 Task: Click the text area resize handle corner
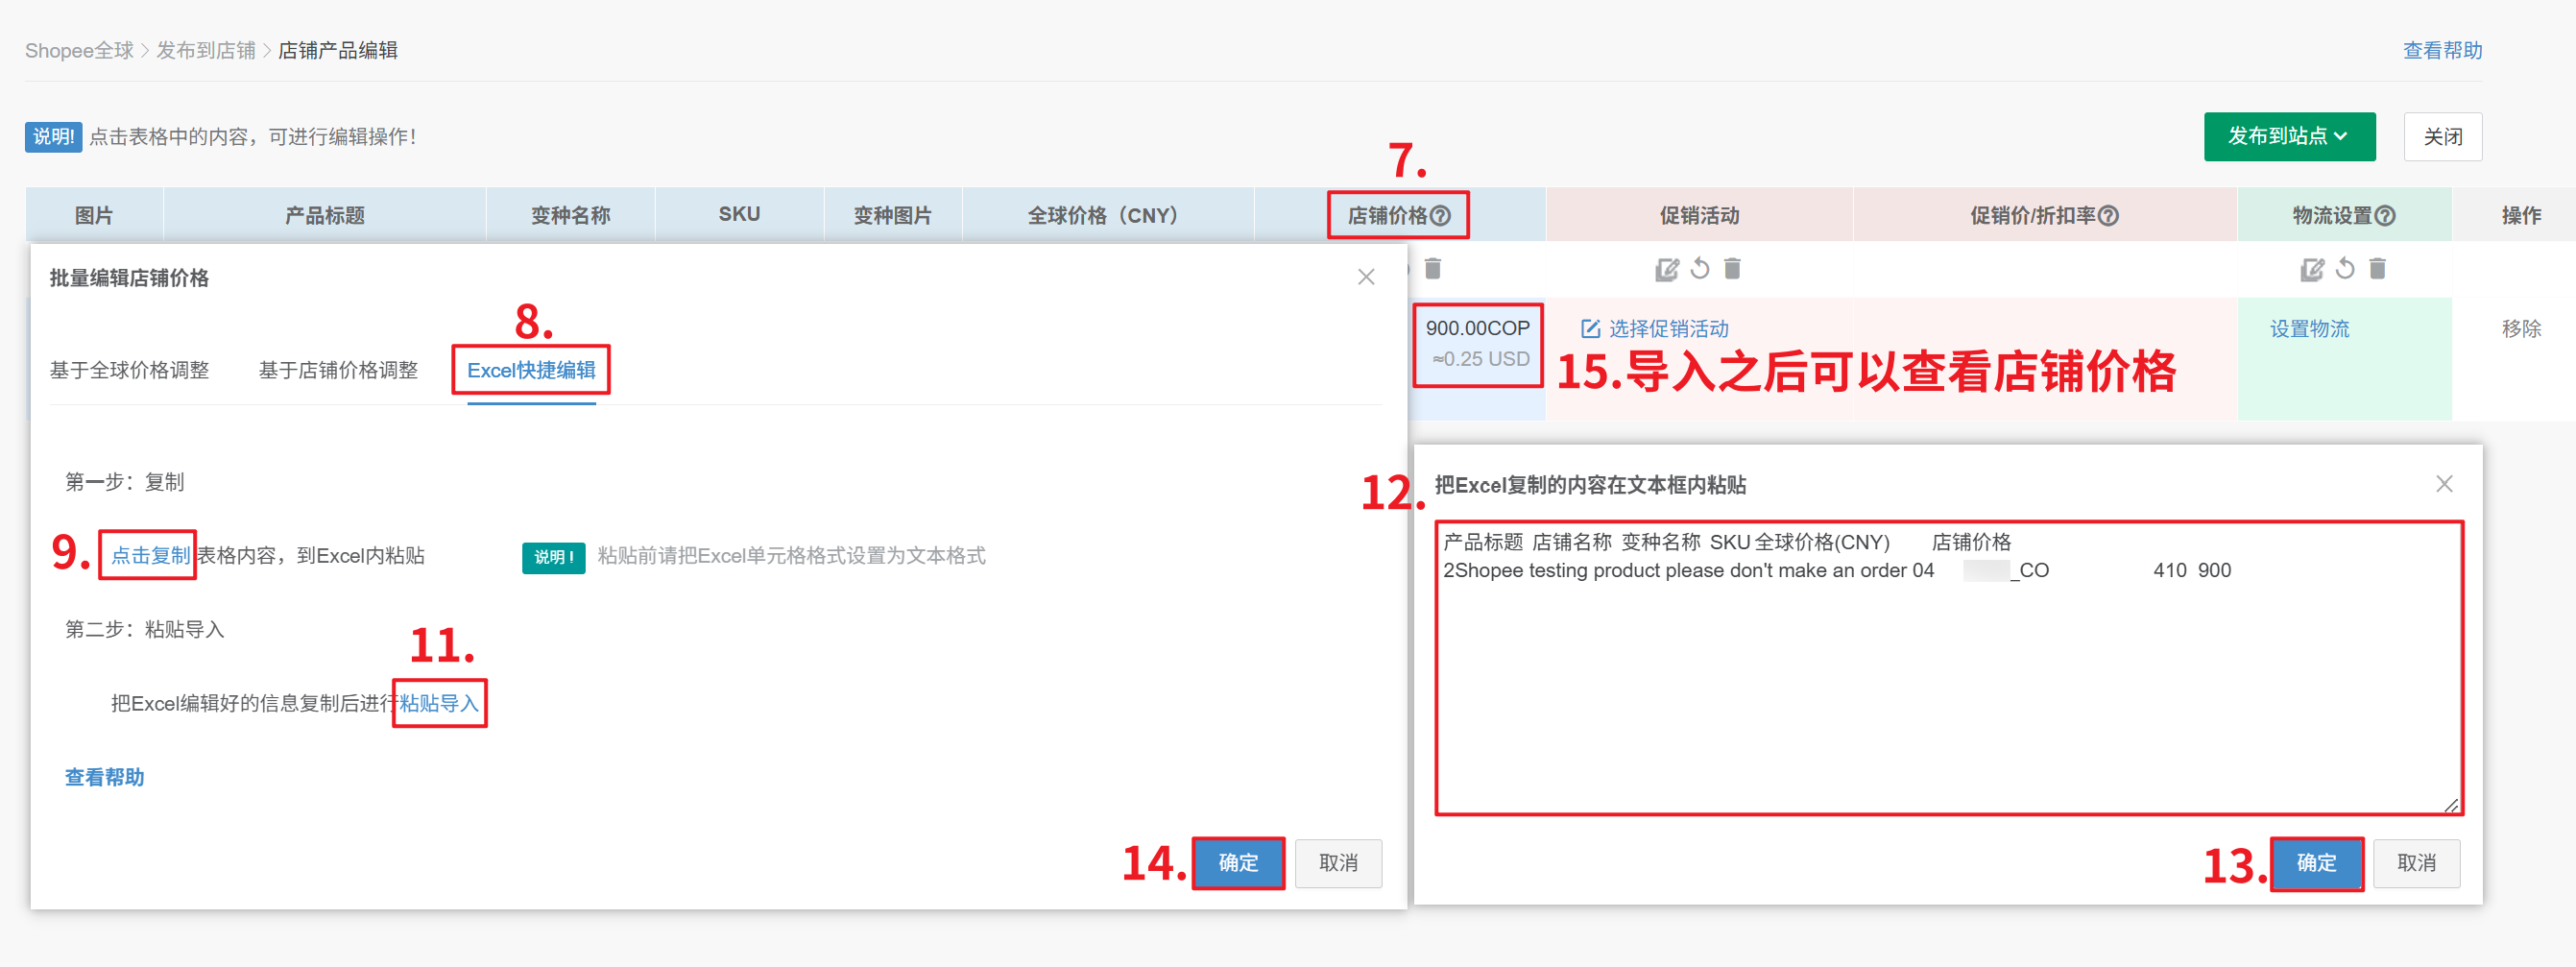point(2451,805)
